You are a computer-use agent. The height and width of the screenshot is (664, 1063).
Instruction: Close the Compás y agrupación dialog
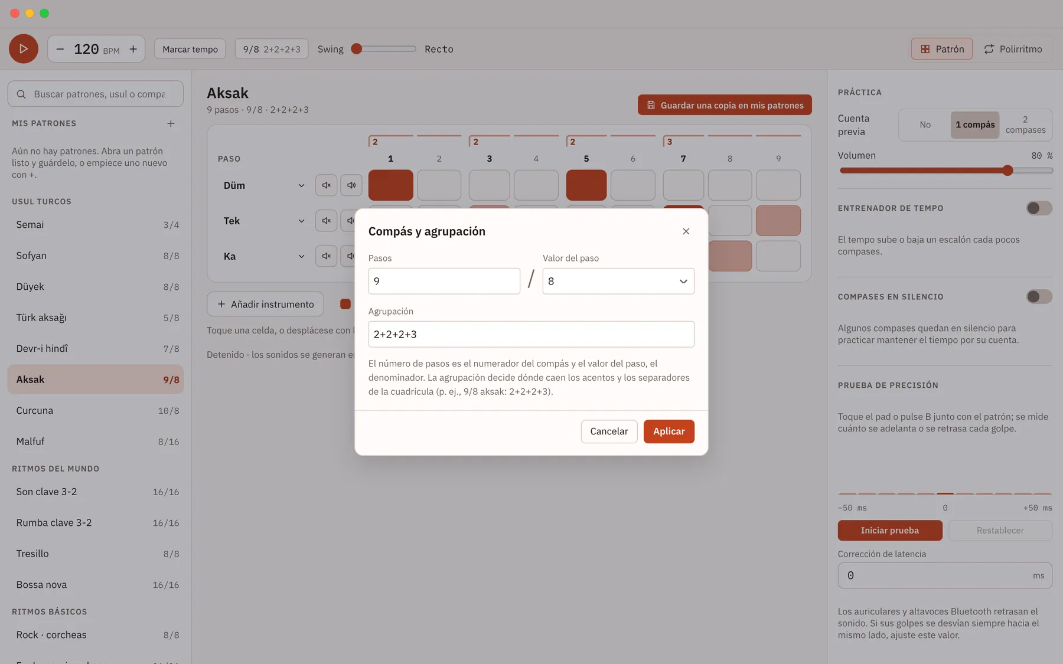686,231
